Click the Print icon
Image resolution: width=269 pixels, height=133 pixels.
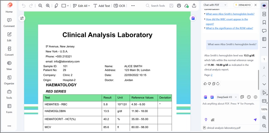[x=179, y=6]
